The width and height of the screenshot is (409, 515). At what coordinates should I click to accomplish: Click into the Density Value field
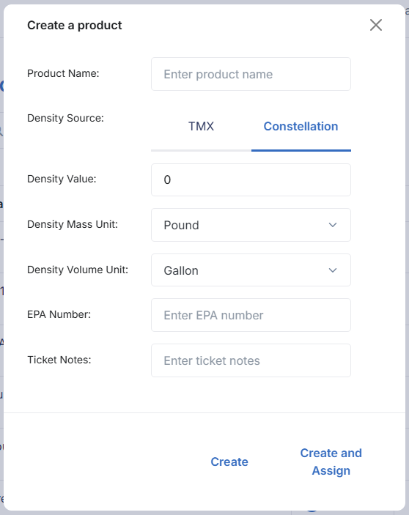251,180
